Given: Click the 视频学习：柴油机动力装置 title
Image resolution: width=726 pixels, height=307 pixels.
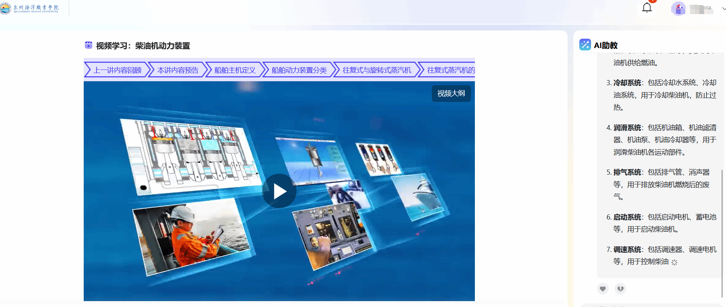Looking at the screenshot, I should [x=143, y=46].
